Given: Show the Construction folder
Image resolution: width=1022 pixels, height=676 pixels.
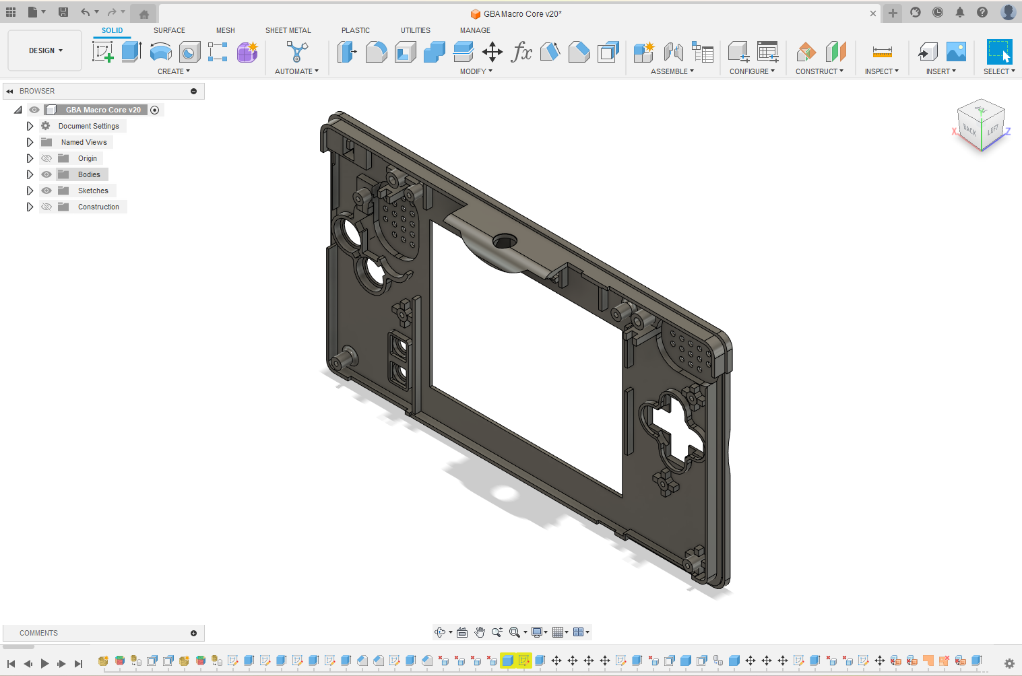Looking at the screenshot, I should pos(46,207).
